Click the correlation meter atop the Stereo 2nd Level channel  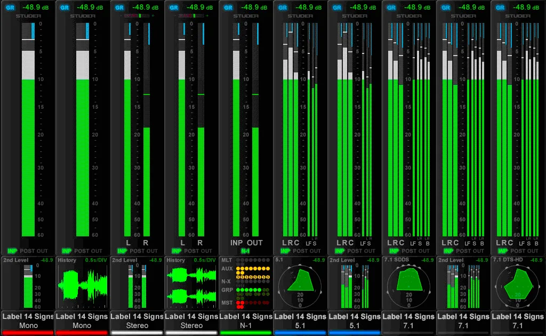[x=137, y=16]
